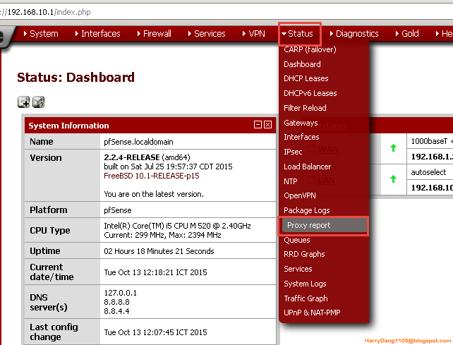Select Queues menu entry
Viewport: 453px width, 345px height.
click(296, 240)
